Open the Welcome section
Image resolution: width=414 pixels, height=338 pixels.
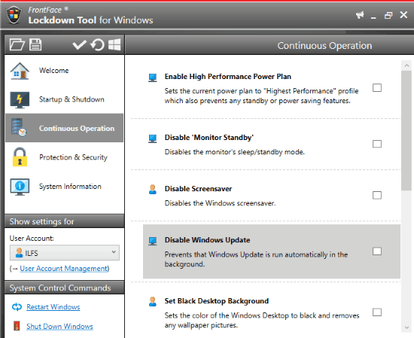65,71
